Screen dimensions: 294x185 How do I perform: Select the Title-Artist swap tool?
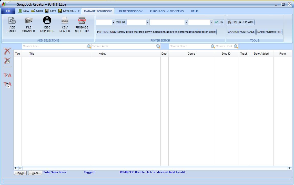pos(7,75)
